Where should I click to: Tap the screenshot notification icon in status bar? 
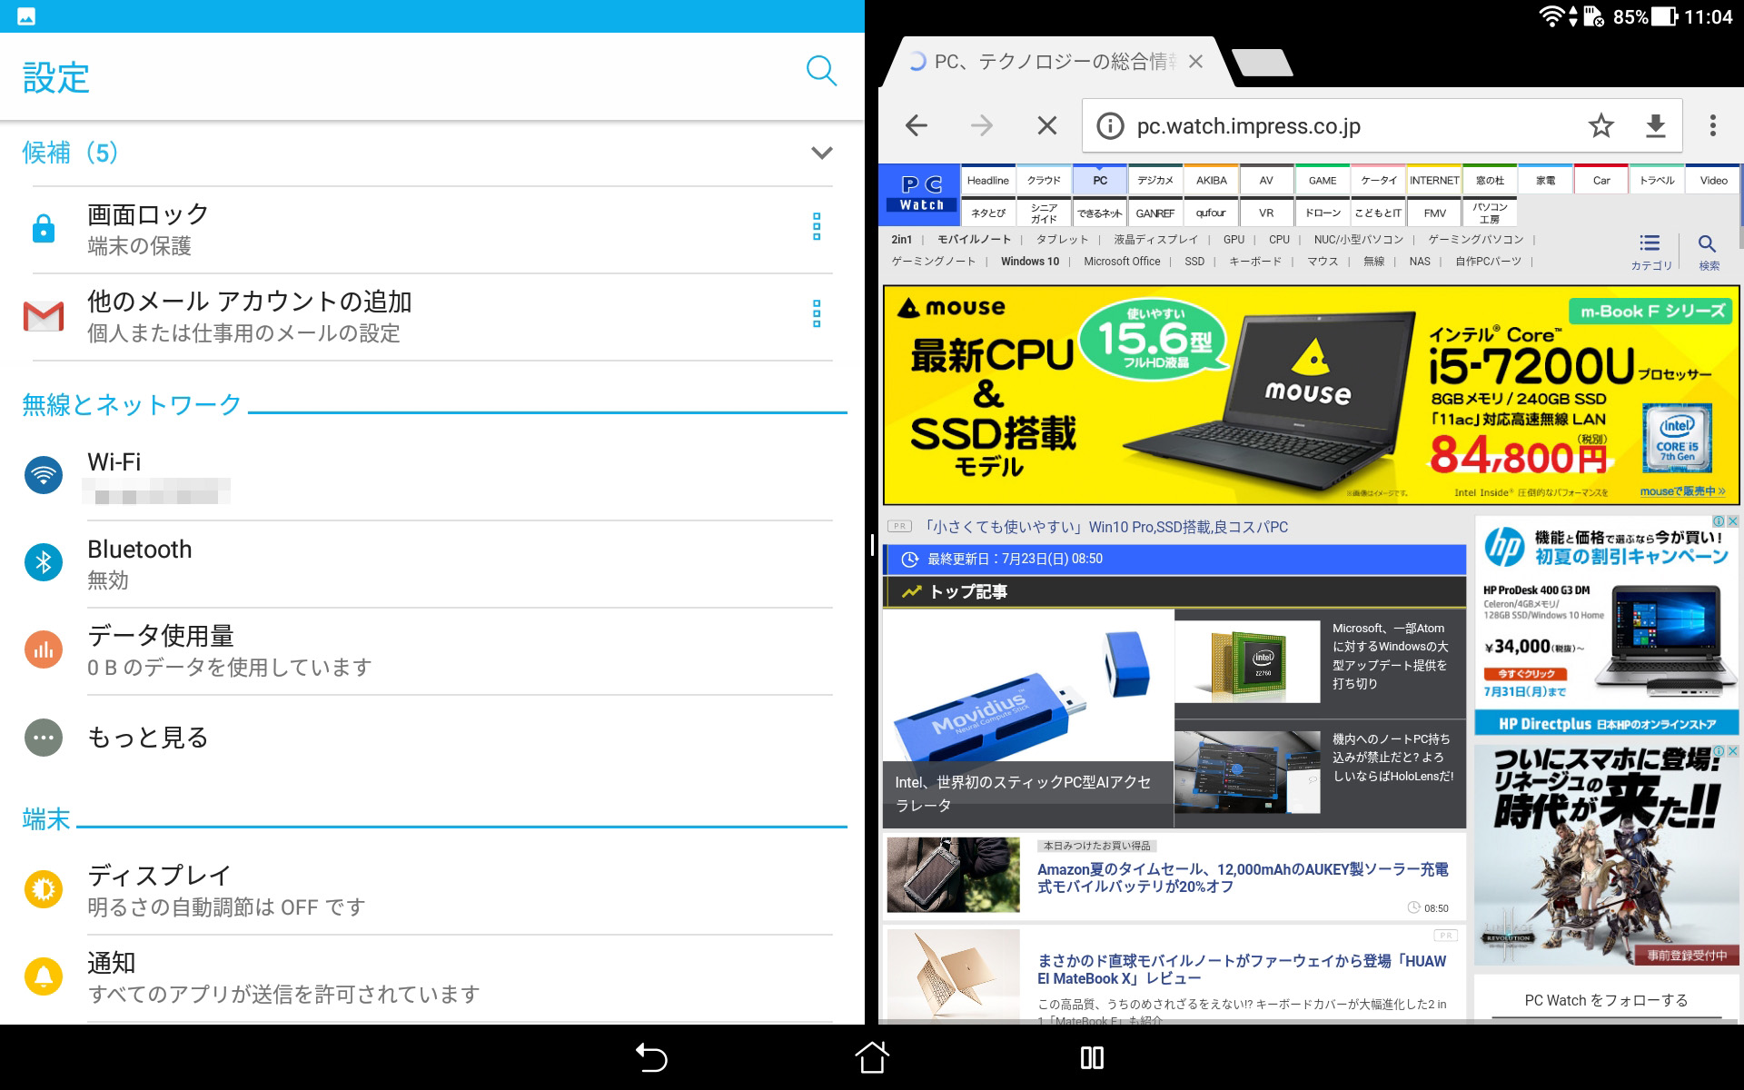(x=26, y=16)
